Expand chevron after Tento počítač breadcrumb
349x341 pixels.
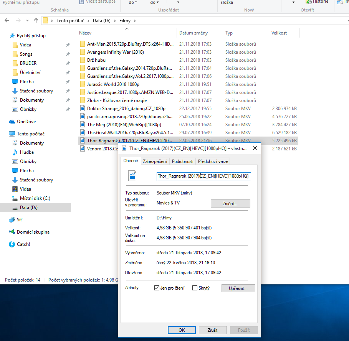coord(88,21)
